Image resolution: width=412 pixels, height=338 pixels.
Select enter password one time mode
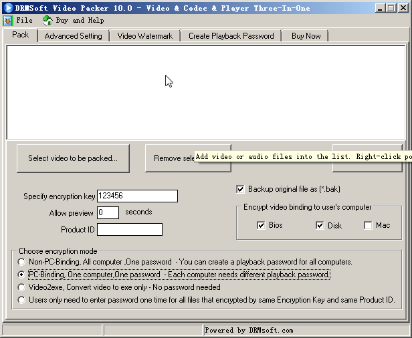(21, 300)
